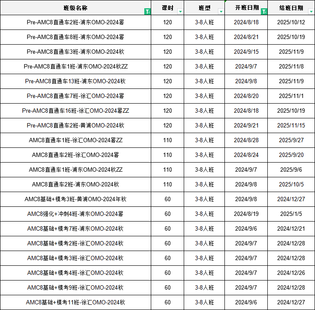Click end date 2024/12/26
315x310 pixels.
pyautogui.click(x=291, y=273)
